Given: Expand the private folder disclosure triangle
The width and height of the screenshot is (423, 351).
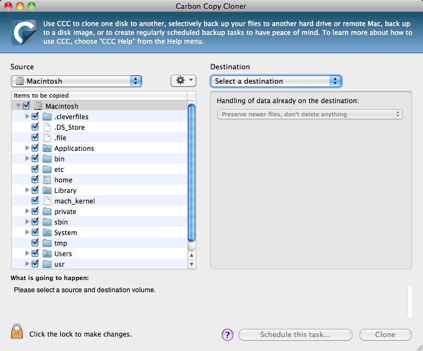Looking at the screenshot, I should (27, 211).
